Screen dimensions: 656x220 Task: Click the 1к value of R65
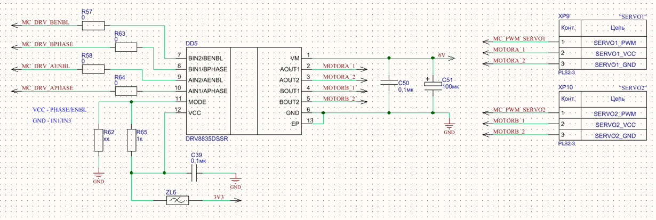coord(140,138)
